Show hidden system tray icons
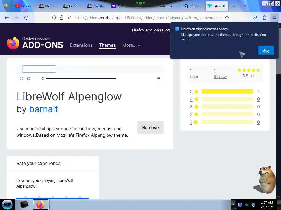The width and height of the screenshot is (281, 210). [233, 205]
